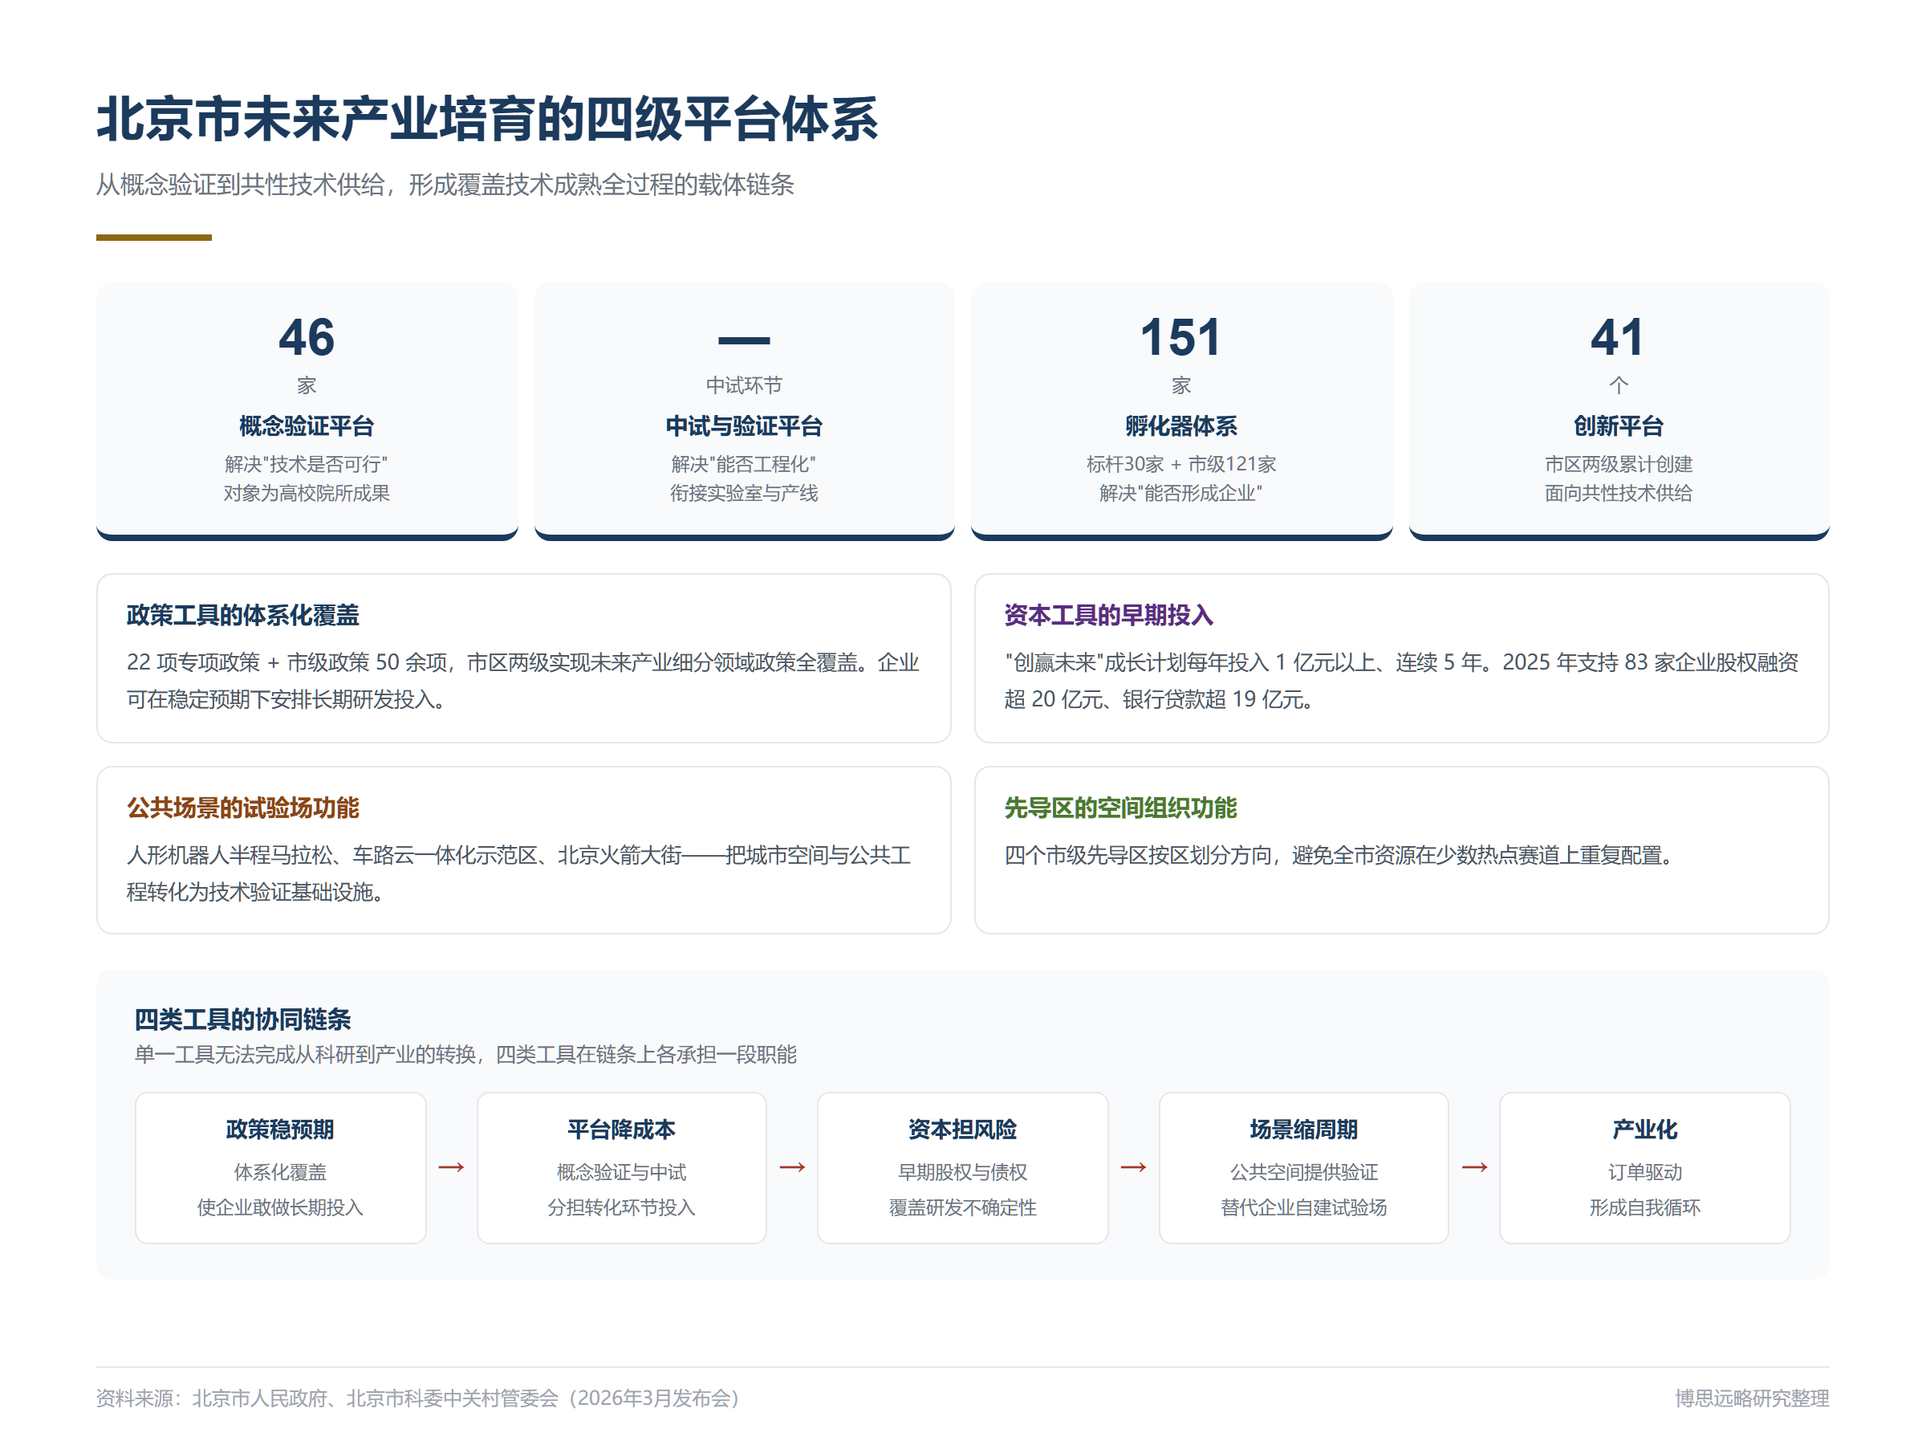Screen dimensions: 1926x1445
Task: Click the text 使企业敢做长期投入
Action: [280, 1208]
